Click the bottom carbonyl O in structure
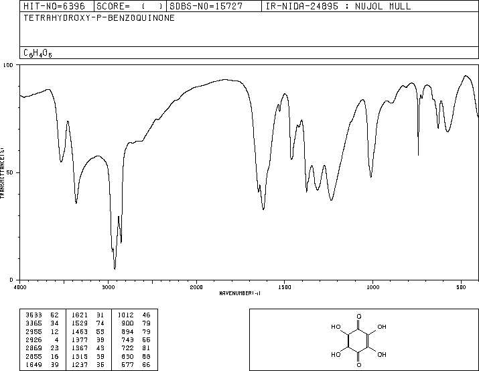The image size is (479, 371). coord(359,364)
